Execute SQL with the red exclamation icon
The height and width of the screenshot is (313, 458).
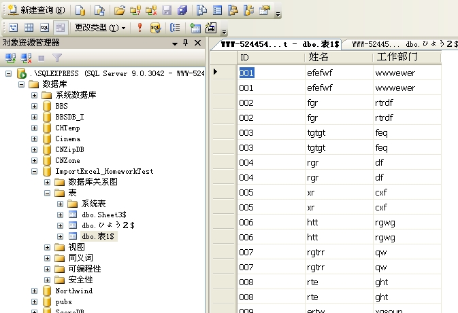tap(140, 28)
